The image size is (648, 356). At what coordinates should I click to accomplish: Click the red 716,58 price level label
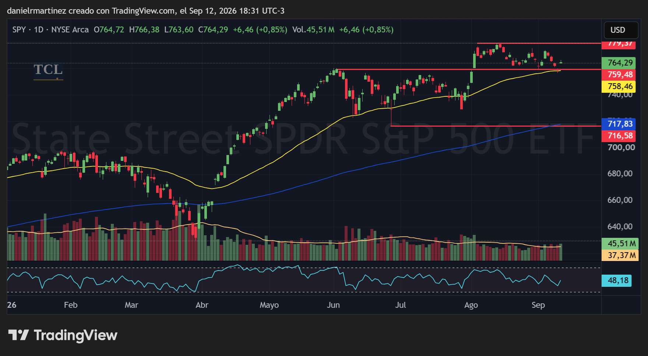(619, 136)
